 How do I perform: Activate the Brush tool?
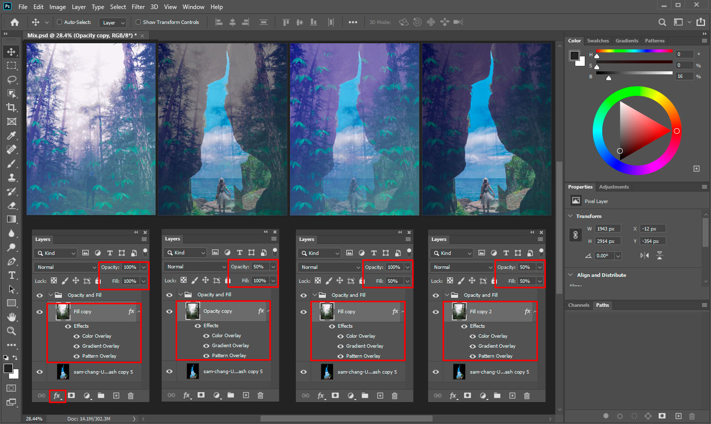(x=11, y=164)
